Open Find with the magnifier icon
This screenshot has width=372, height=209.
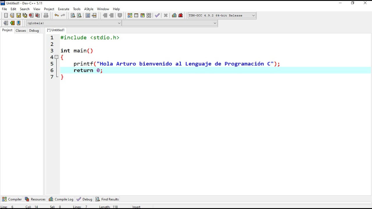73,15
